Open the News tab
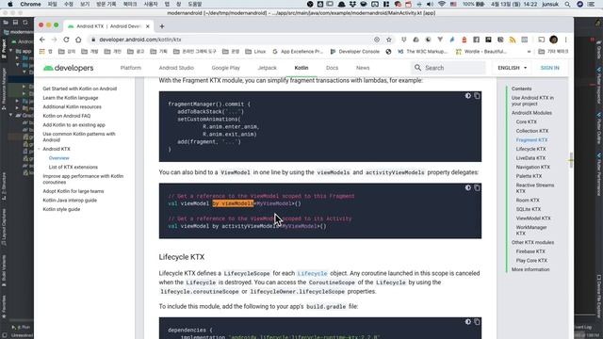The height and width of the screenshot is (339, 603). point(363,68)
